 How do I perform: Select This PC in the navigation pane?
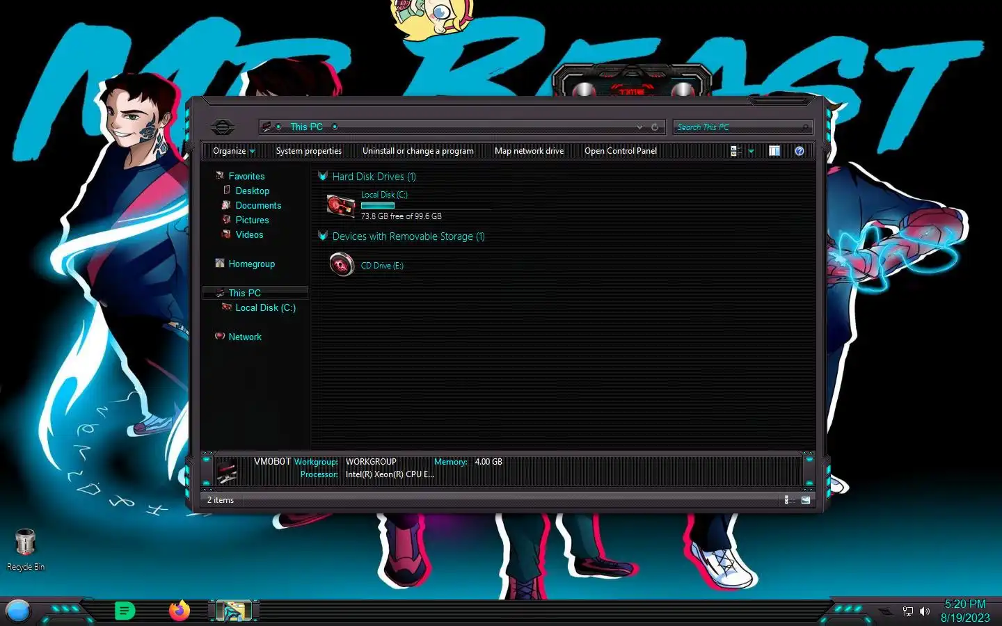coord(244,294)
